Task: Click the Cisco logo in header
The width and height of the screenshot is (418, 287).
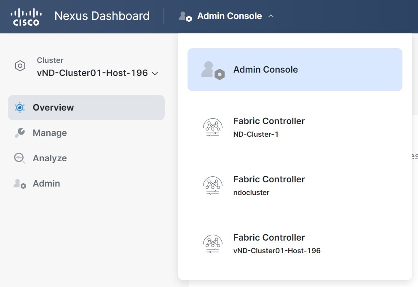Action: point(26,17)
